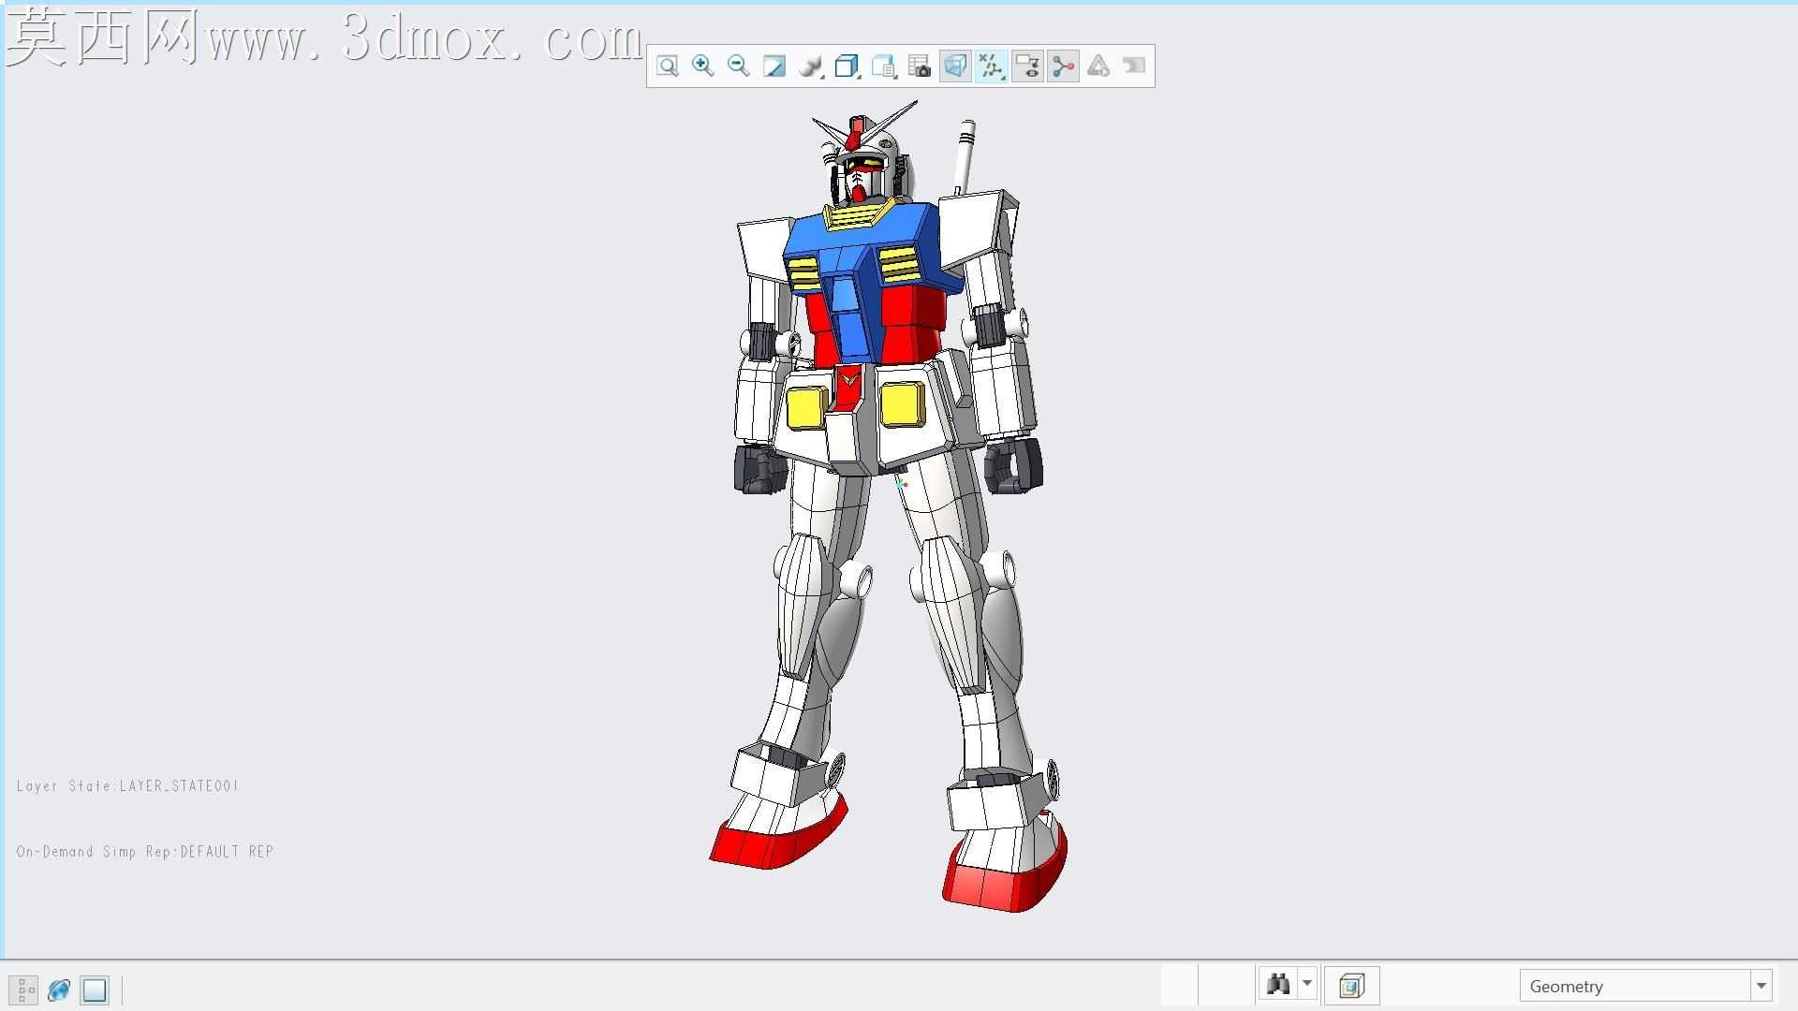The image size is (1798, 1011).
Task: Open the Find binoculars tool
Action: (1278, 985)
